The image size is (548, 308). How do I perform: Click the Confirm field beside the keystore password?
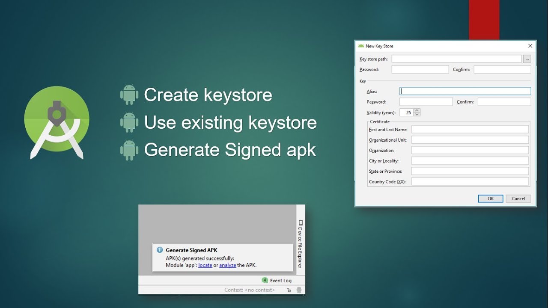coord(502,69)
